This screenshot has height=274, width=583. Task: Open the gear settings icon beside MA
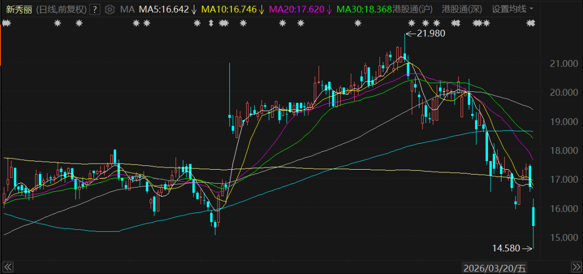coord(109,9)
